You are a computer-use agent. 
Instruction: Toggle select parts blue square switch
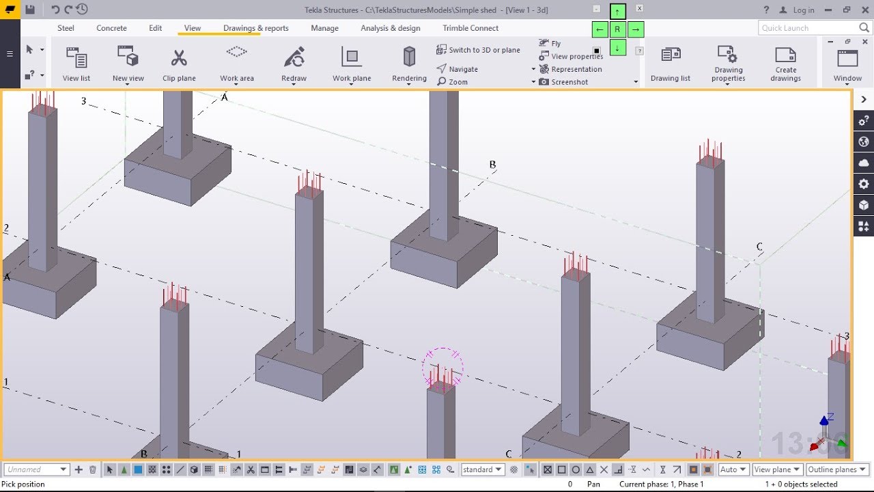138,469
